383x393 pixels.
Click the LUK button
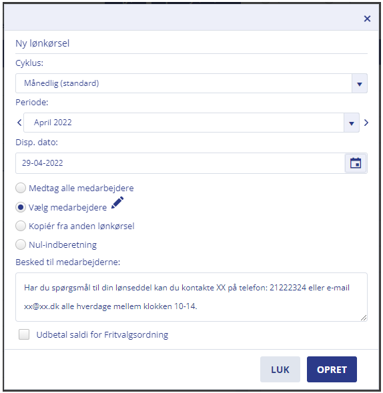(280, 369)
